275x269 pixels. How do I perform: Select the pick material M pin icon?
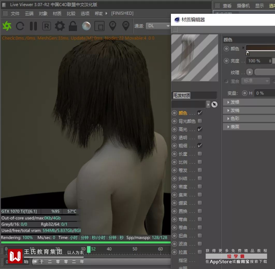(126, 25)
